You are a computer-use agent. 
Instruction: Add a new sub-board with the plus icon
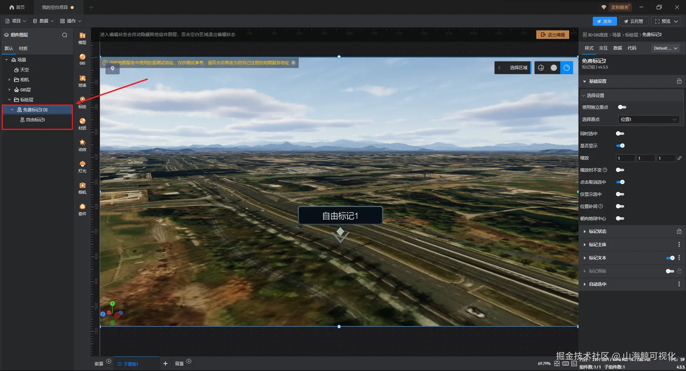pos(165,364)
